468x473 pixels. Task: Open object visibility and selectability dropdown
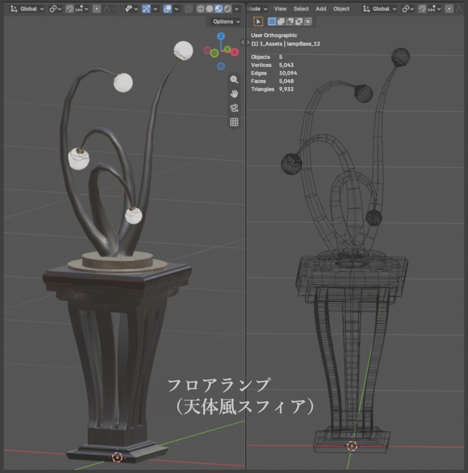[x=131, y=9]
